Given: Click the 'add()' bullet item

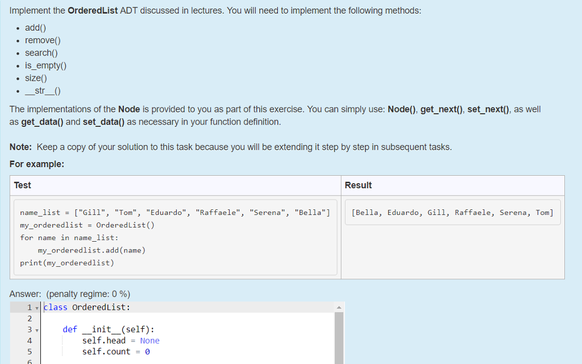Looking at the screenshot, I should tap(36, 28).
